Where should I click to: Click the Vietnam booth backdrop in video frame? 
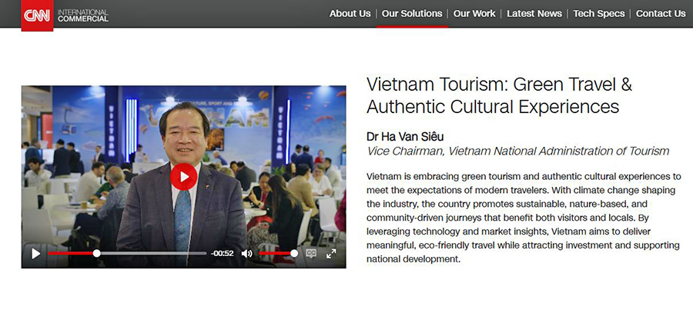click(254, 123)
